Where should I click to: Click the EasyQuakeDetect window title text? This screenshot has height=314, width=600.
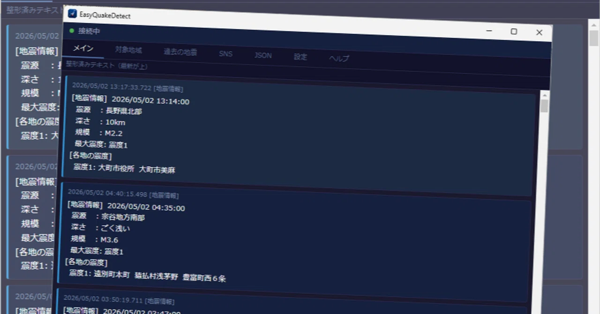coord(105,15)
